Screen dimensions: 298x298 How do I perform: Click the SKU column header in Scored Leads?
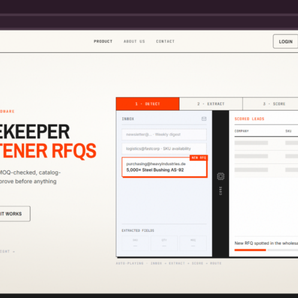(288, 131)
